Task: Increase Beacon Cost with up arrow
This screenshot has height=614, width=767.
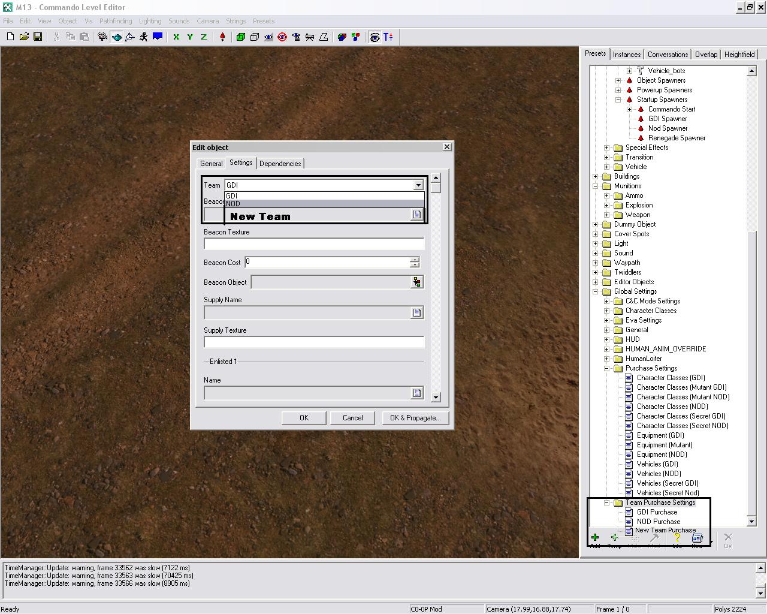Action: (x=414, y=260)
